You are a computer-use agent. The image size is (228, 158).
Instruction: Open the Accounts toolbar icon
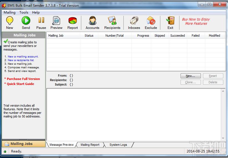pos(92,21)
